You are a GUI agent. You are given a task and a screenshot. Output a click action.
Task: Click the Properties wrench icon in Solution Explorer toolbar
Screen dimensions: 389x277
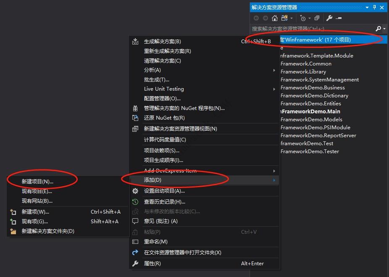pos(329,18)
